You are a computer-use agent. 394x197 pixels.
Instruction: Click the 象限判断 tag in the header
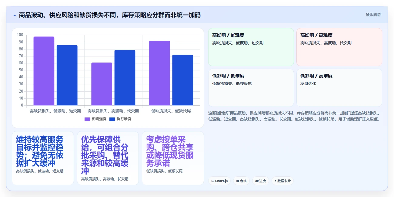pos(373,15)
